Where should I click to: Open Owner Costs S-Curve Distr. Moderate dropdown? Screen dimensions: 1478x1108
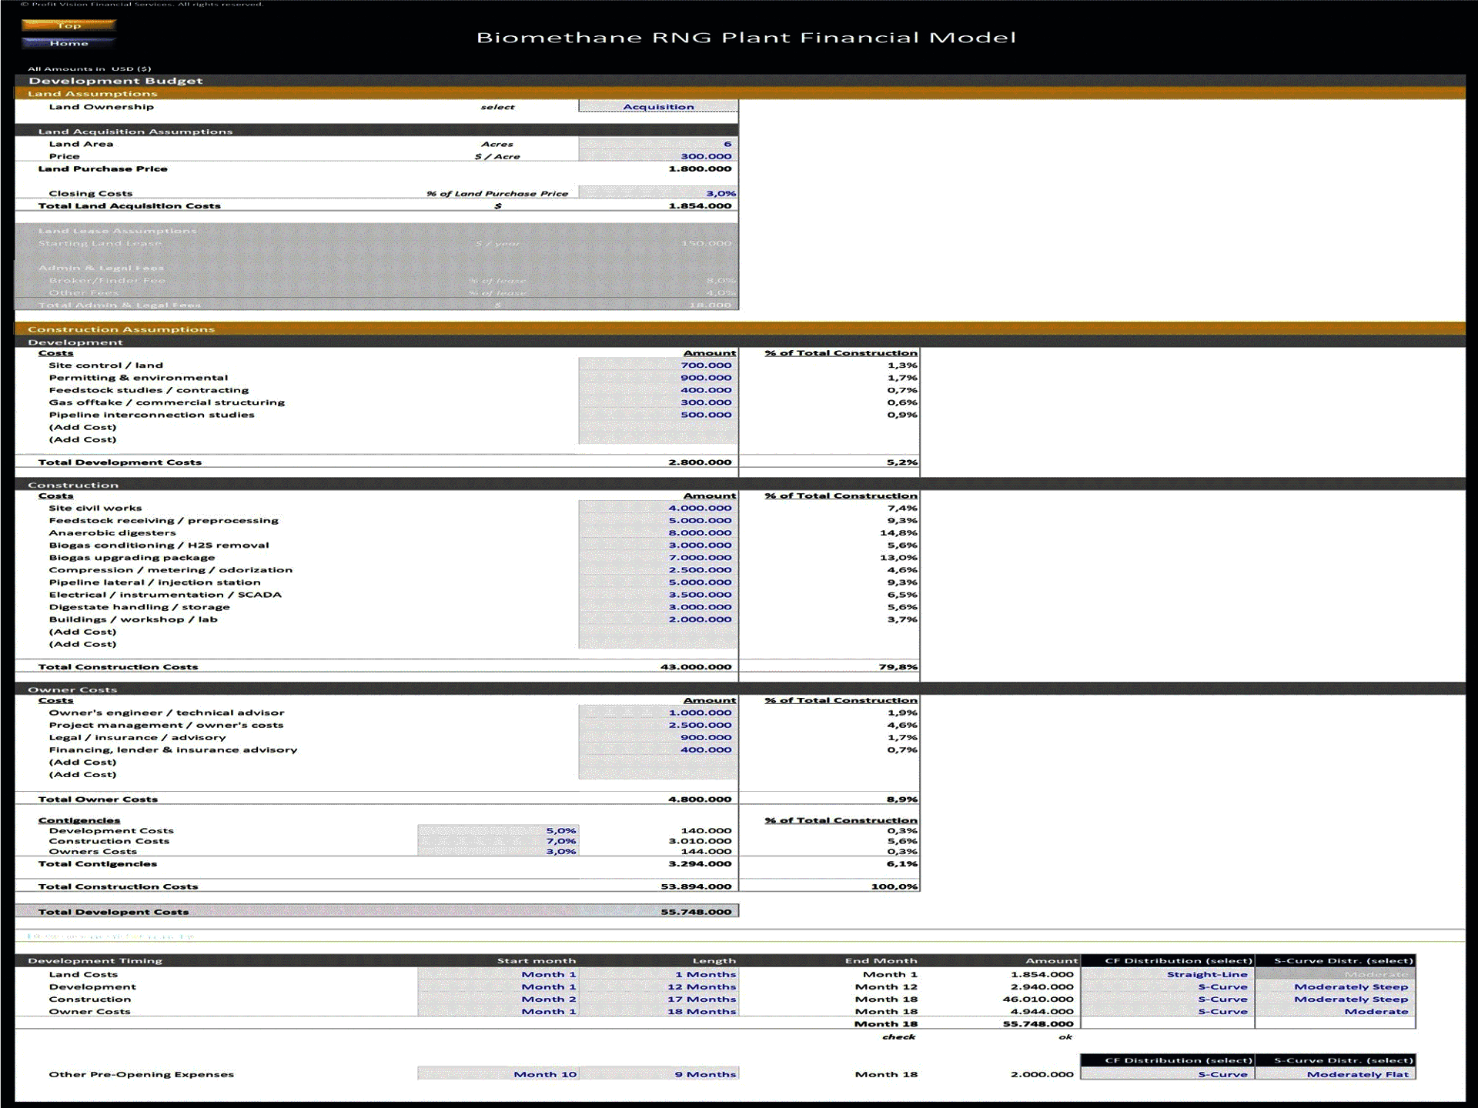pyautogui.click(x=1336, y=1011)
